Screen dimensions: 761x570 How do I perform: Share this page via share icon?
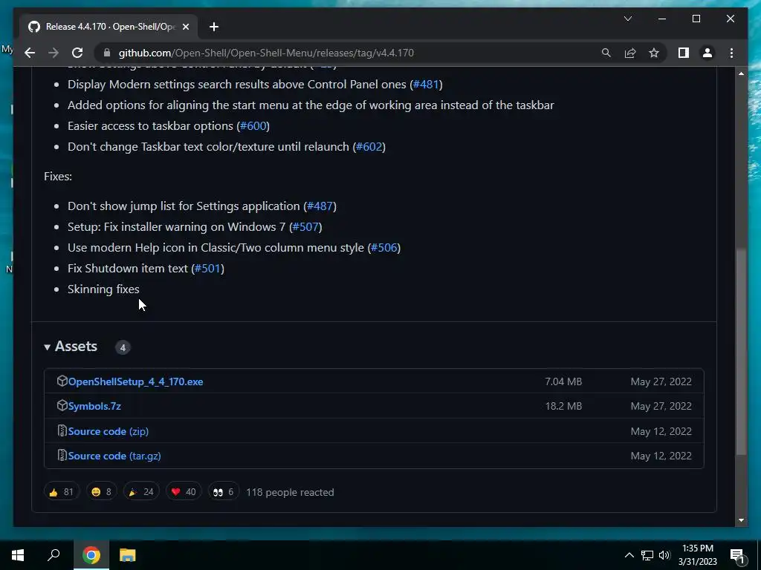pyautogui.click(x=630, y=53)
